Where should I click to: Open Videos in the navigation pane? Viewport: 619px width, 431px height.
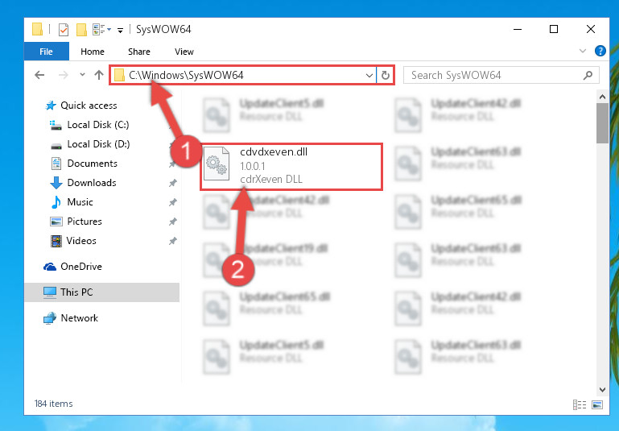click(73, 241)
